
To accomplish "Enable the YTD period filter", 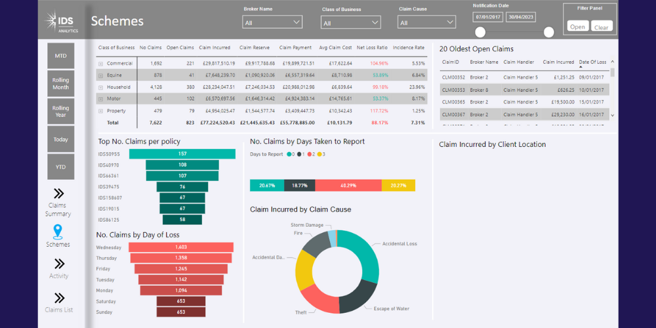I will [61, 167].
